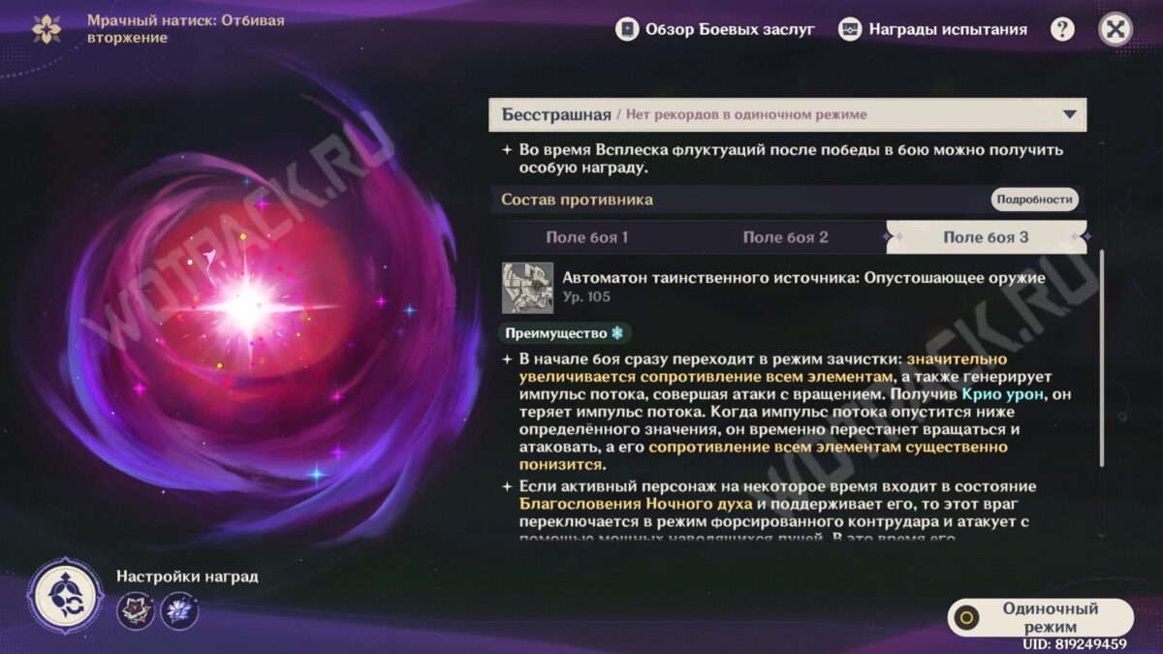Screen dimensions: 1163x654
Task: Click the question mark help icon
Action: [1062, 29]
